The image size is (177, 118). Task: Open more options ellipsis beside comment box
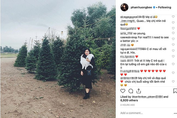coord(175,113)
